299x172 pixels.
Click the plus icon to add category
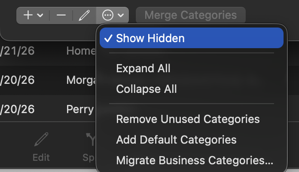pos(28,15)
